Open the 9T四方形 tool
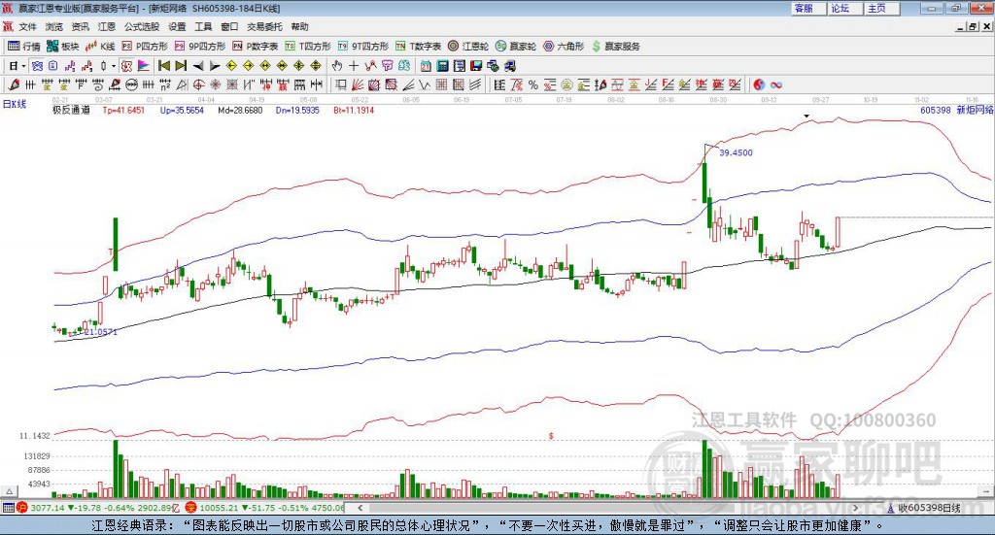The width and height of the screenshot is (995, 535). point(363,47)
